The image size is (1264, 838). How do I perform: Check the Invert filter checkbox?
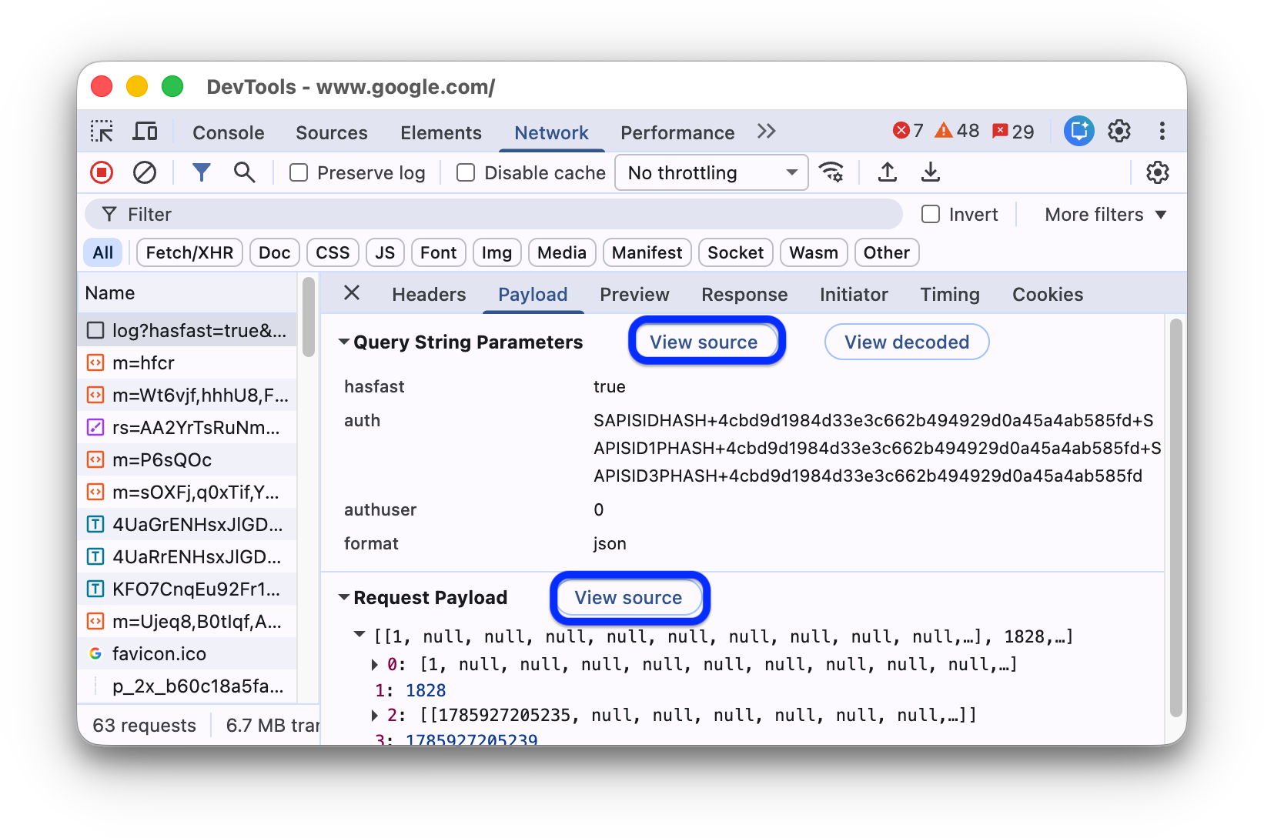click(931, 214)
